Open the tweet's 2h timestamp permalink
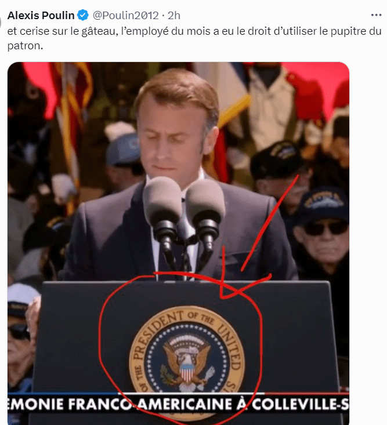 pyautogui.click(x=174, y=16)
